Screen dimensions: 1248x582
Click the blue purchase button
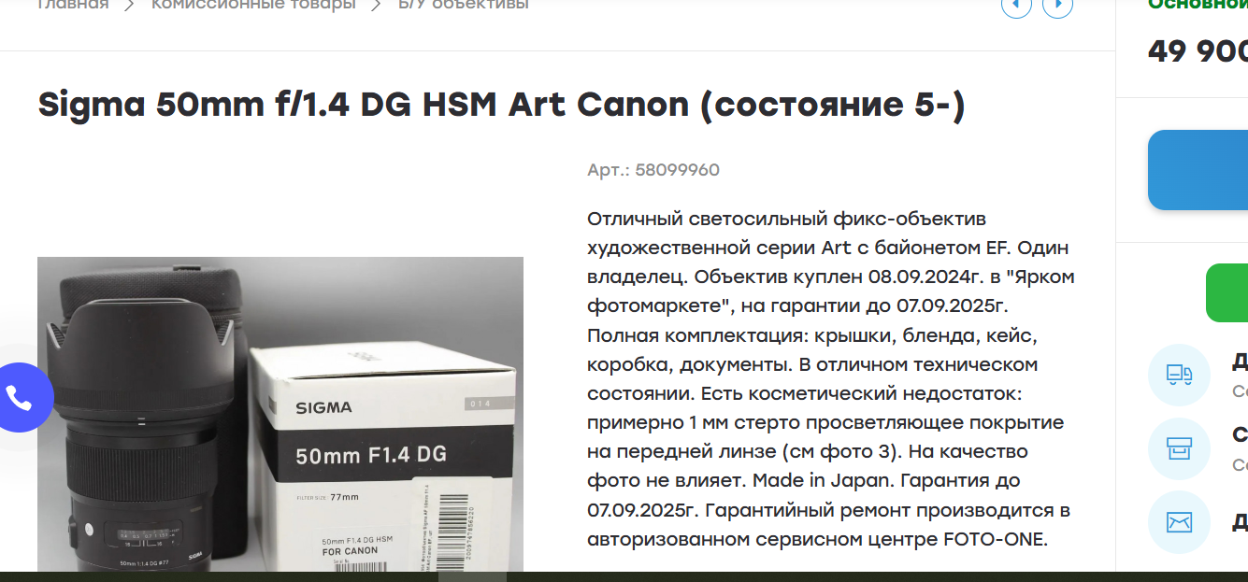click(1198, 170)
